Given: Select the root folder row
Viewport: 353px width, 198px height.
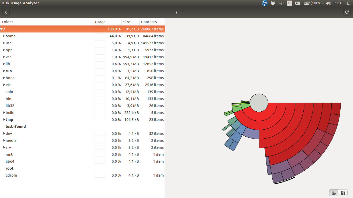Looking at the screenshot, I should pyautogui.click(x=82, y=168).
